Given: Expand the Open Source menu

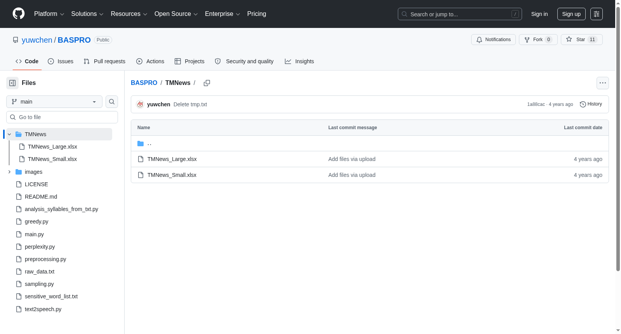Looking at the screenshot, I should click(176, 14).
